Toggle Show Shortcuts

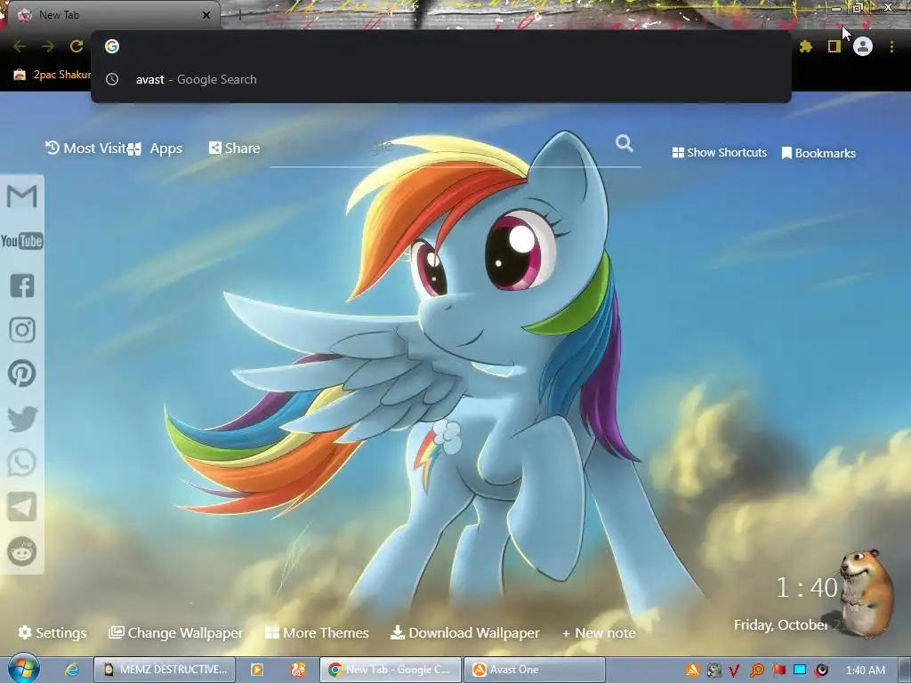(x=719, y=153)
